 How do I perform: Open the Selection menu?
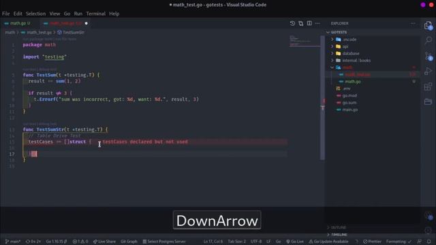pos(35,14)
